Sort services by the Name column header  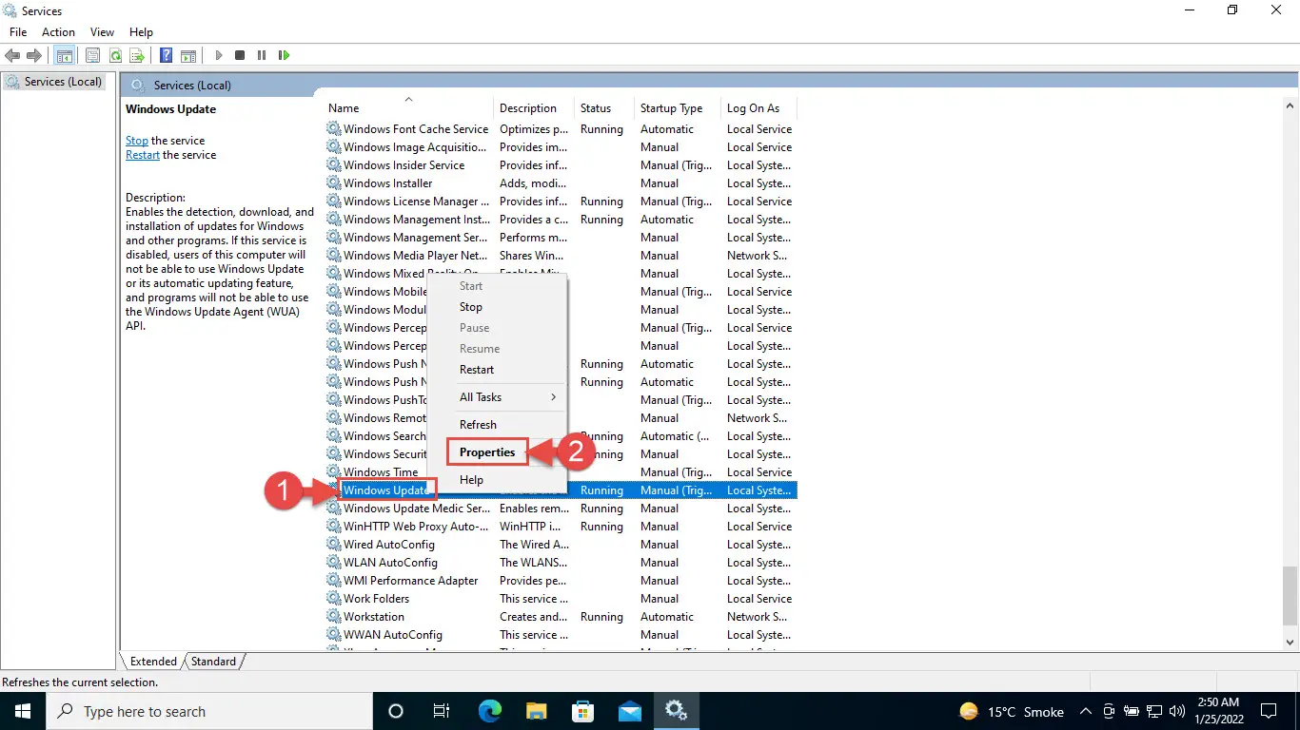(409, 108)
